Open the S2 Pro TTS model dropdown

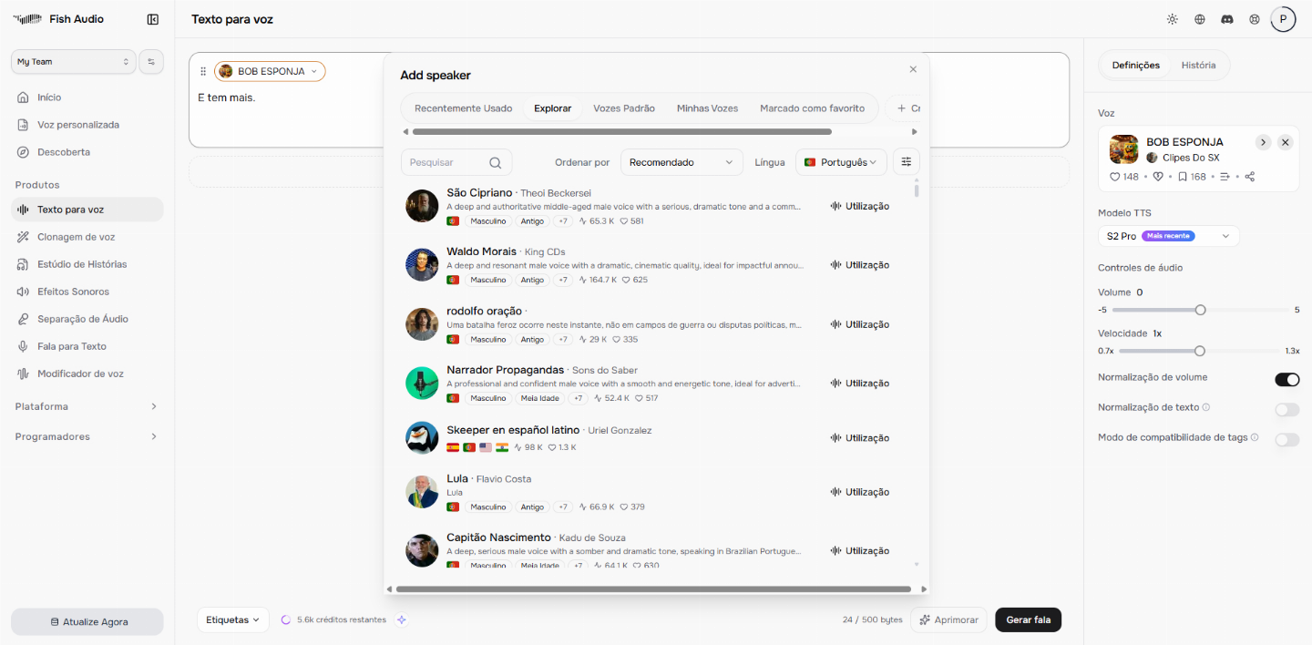(x=1169, y=236)
